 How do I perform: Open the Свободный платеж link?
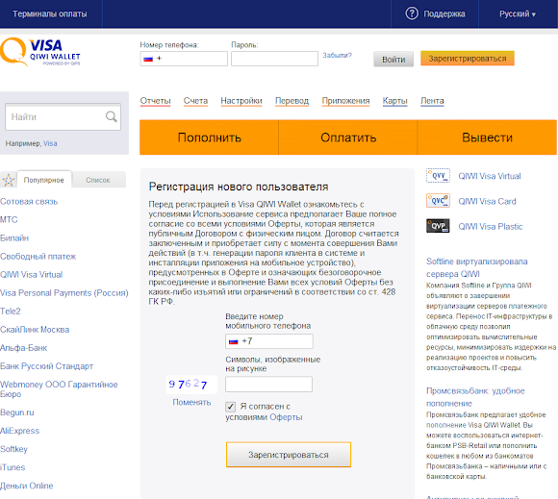coord(38,257)
